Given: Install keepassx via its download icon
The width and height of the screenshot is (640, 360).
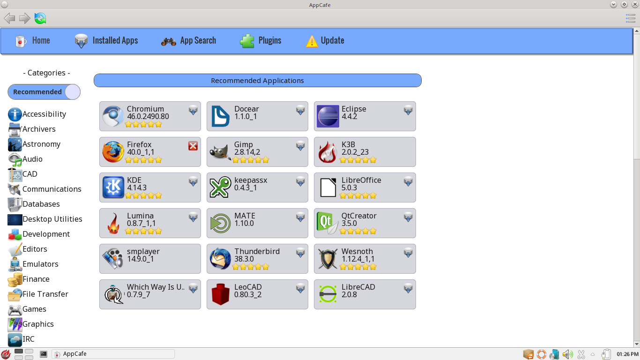Looking at the screenshot, I should click(300, 181).
